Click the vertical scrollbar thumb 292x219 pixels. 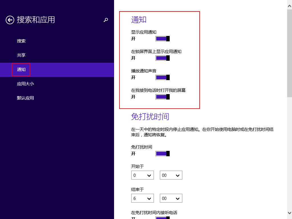pos(289,53)
